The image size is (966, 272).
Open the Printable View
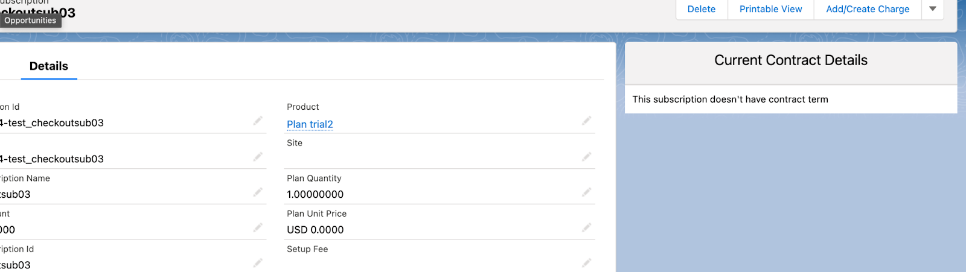click(770, 9)
